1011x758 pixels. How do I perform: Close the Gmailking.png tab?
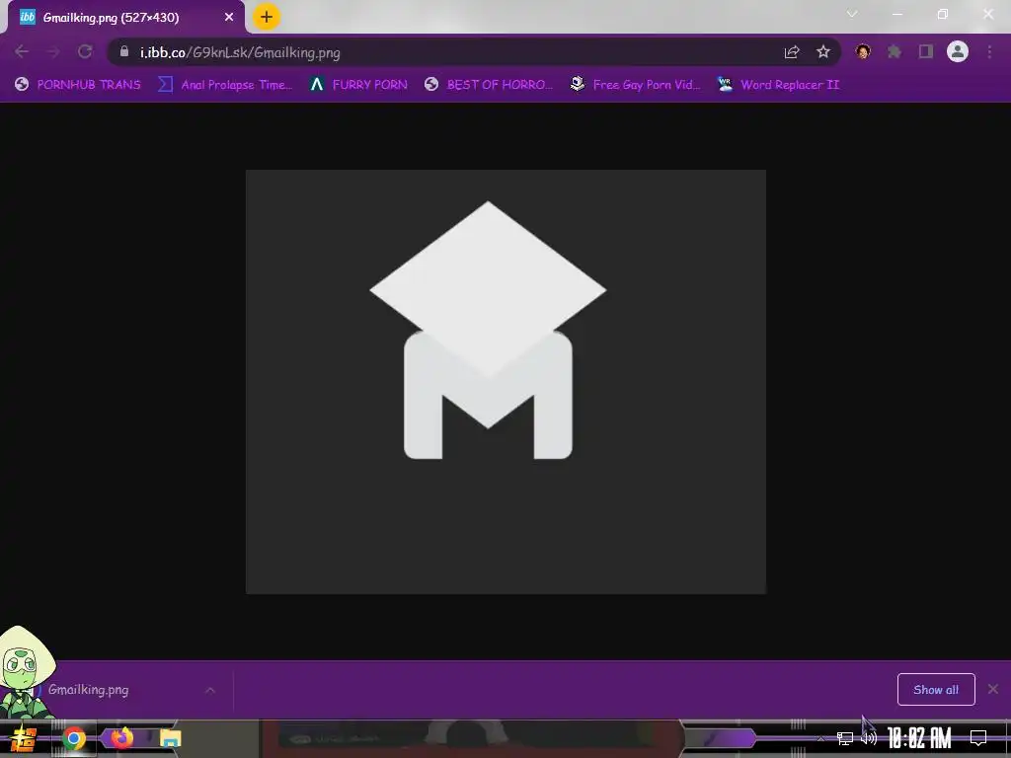(x=229, y=18)
